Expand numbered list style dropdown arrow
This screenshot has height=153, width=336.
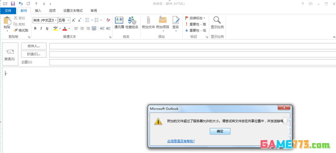(101, 20)
